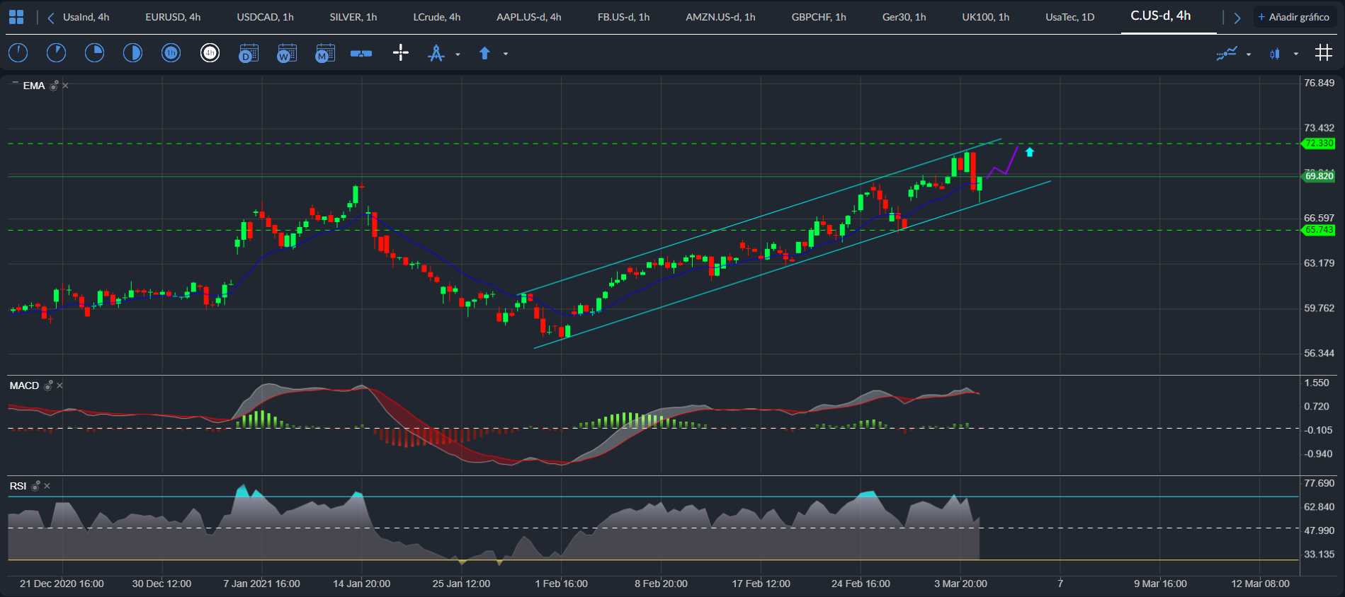Open EMA indicator settings gear
The image size is (1345, 597).
(54, 86)
